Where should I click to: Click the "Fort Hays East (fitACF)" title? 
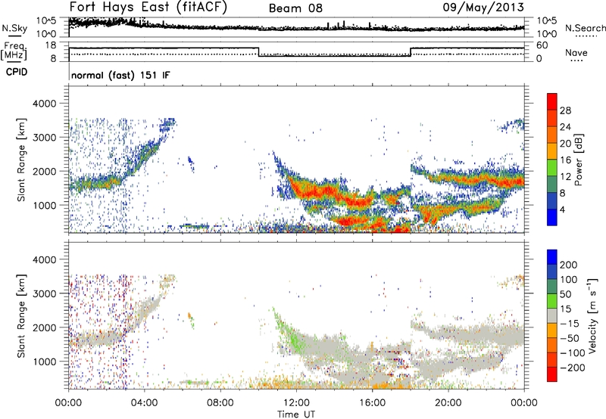click(x=148, y=8)
